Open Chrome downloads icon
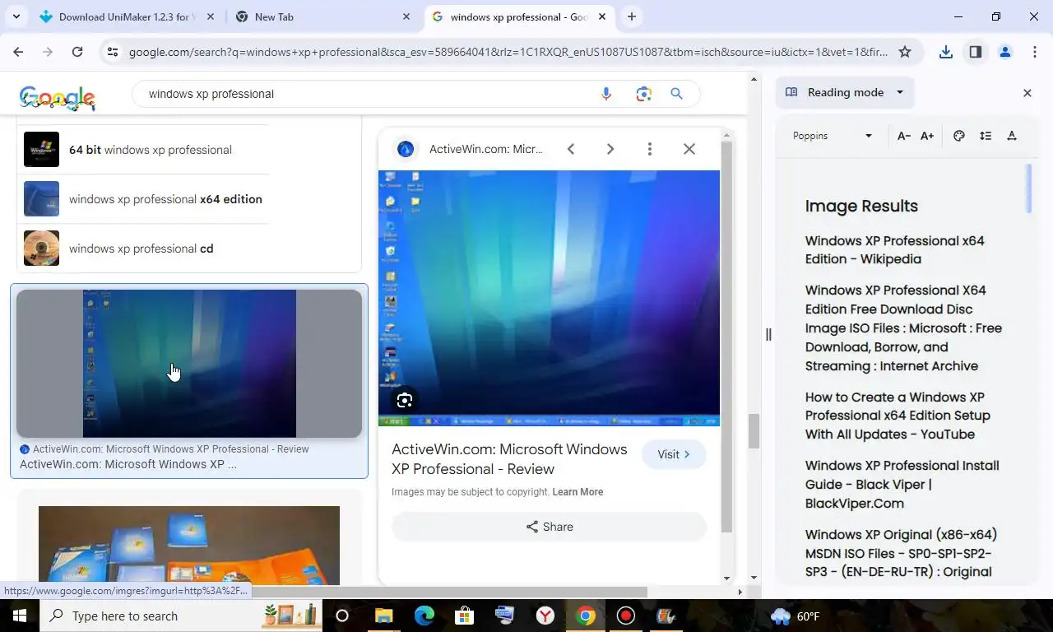Screen dimensions: 1053x632 click(x=946, y=52)
